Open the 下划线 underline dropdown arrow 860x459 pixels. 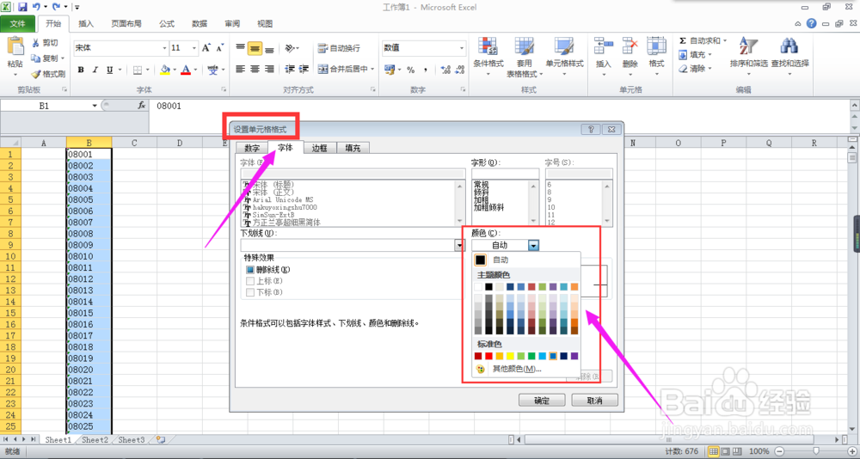pyautogui.click(x=459, y=245)
